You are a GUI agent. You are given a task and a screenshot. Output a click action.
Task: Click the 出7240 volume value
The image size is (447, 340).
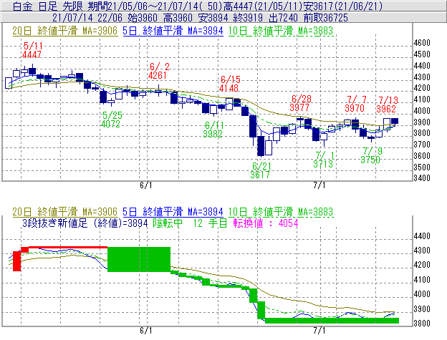(283, 18)
